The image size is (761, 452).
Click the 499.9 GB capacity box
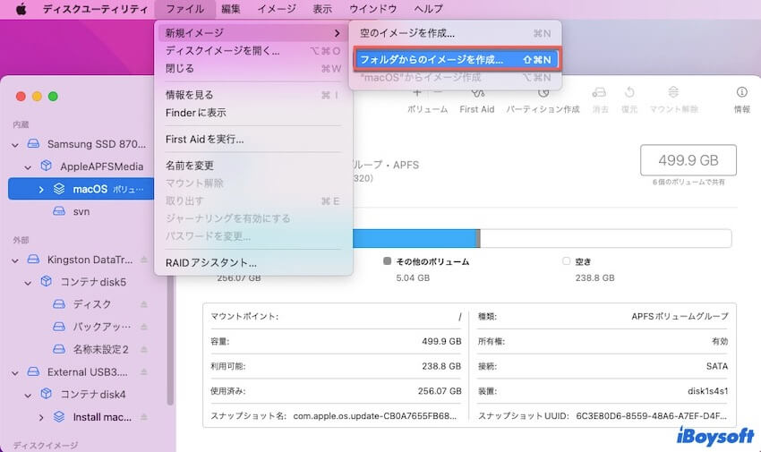(688, 160)
